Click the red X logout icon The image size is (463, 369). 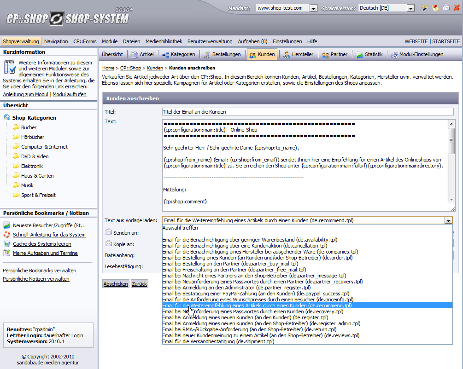point(457,8)
